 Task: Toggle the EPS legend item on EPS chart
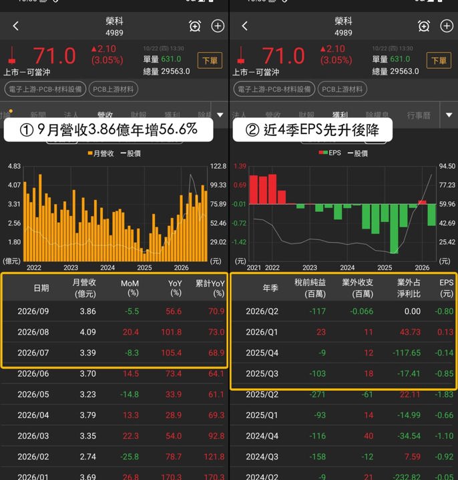point(330,153)
